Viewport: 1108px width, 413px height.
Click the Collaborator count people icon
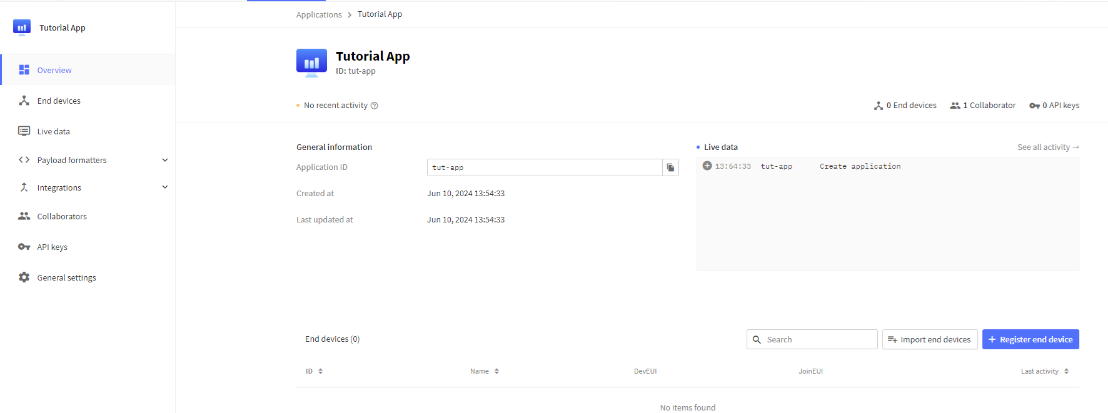pos(955,106)
